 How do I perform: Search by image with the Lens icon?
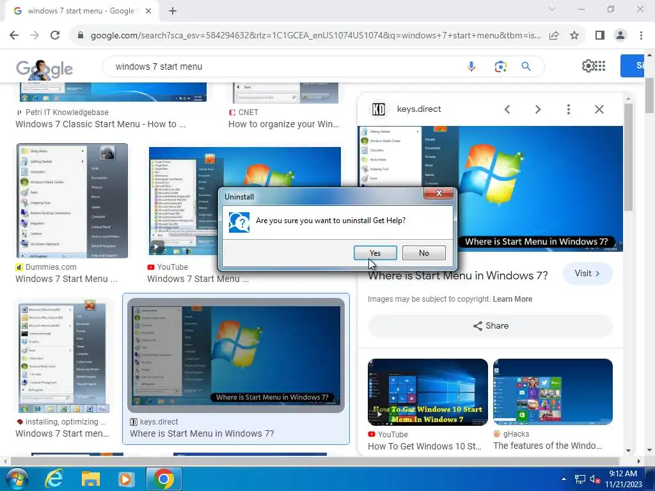point(500,66)
